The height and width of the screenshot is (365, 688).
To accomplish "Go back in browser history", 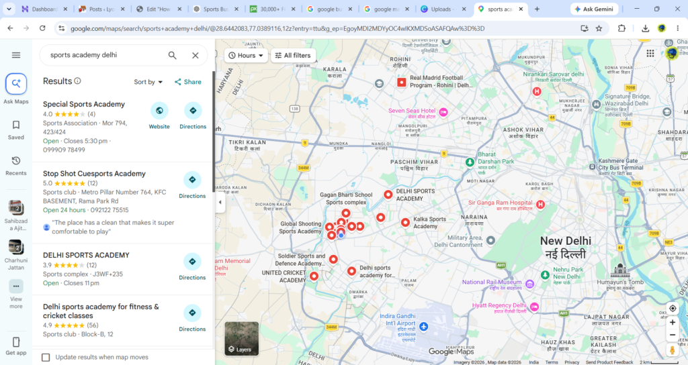I will coord(10,28).
